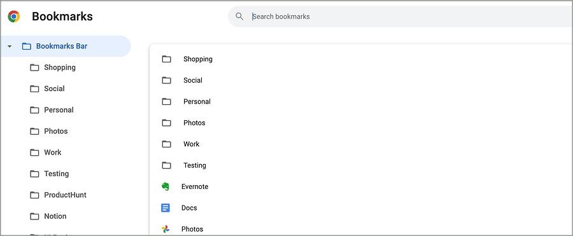
Task: Select Photos folder row in main list
Action: point(361,123)
